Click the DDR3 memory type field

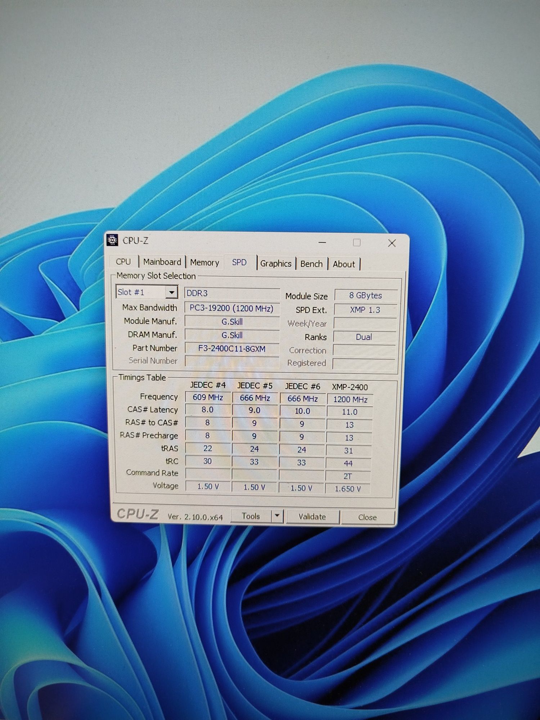click(232, 293)
